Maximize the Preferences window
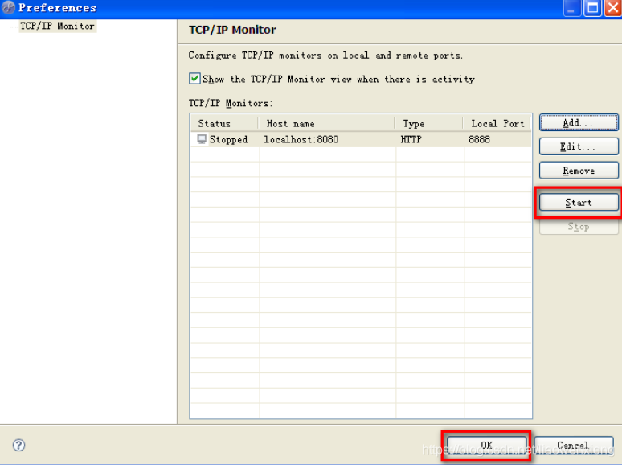 (592, 8)
